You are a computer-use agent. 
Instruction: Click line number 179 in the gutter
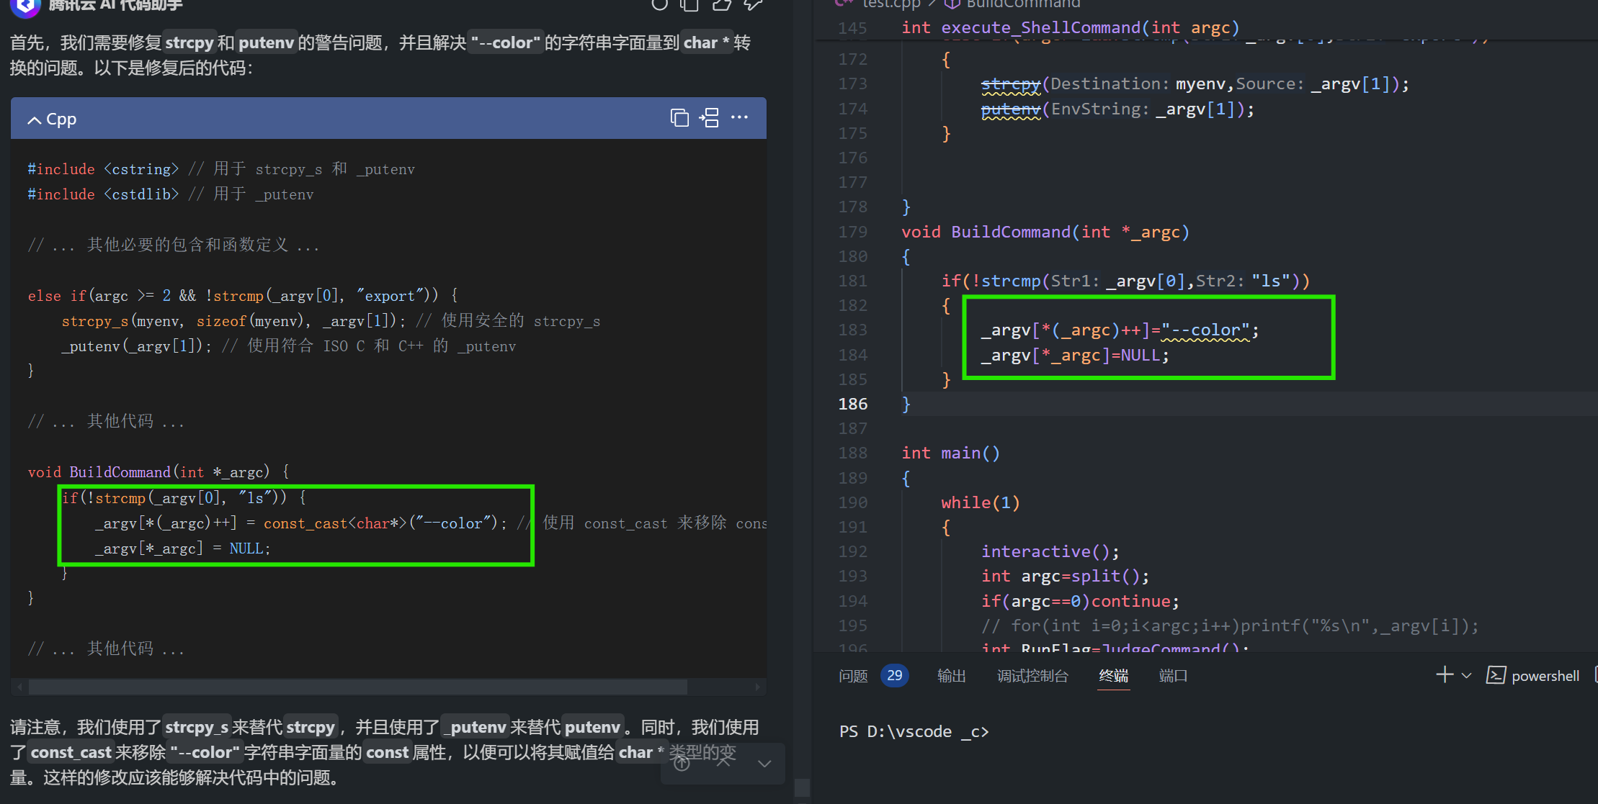click(x=853, y=232)
